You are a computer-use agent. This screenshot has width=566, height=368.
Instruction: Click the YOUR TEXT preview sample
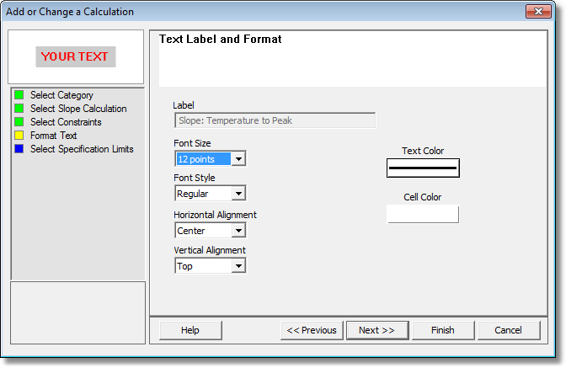coord(76,56)
